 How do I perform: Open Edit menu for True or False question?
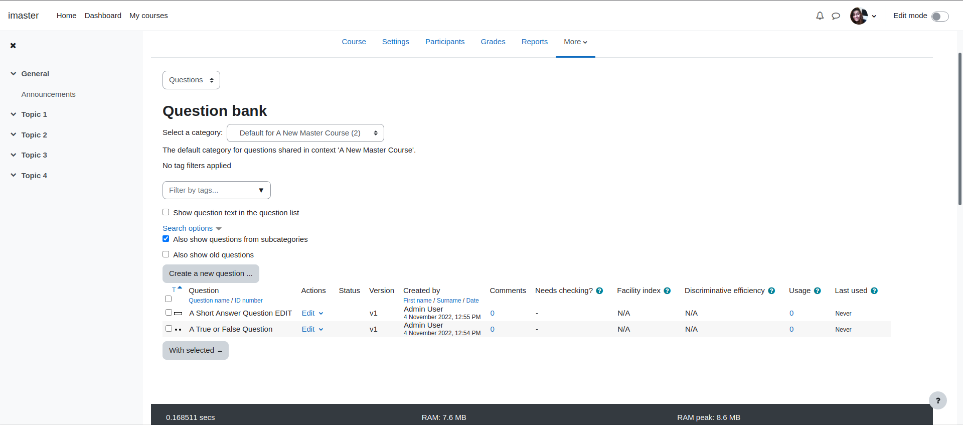[312, 329]
